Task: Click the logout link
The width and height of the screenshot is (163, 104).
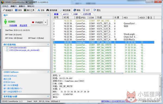Action: pos(23,25)
